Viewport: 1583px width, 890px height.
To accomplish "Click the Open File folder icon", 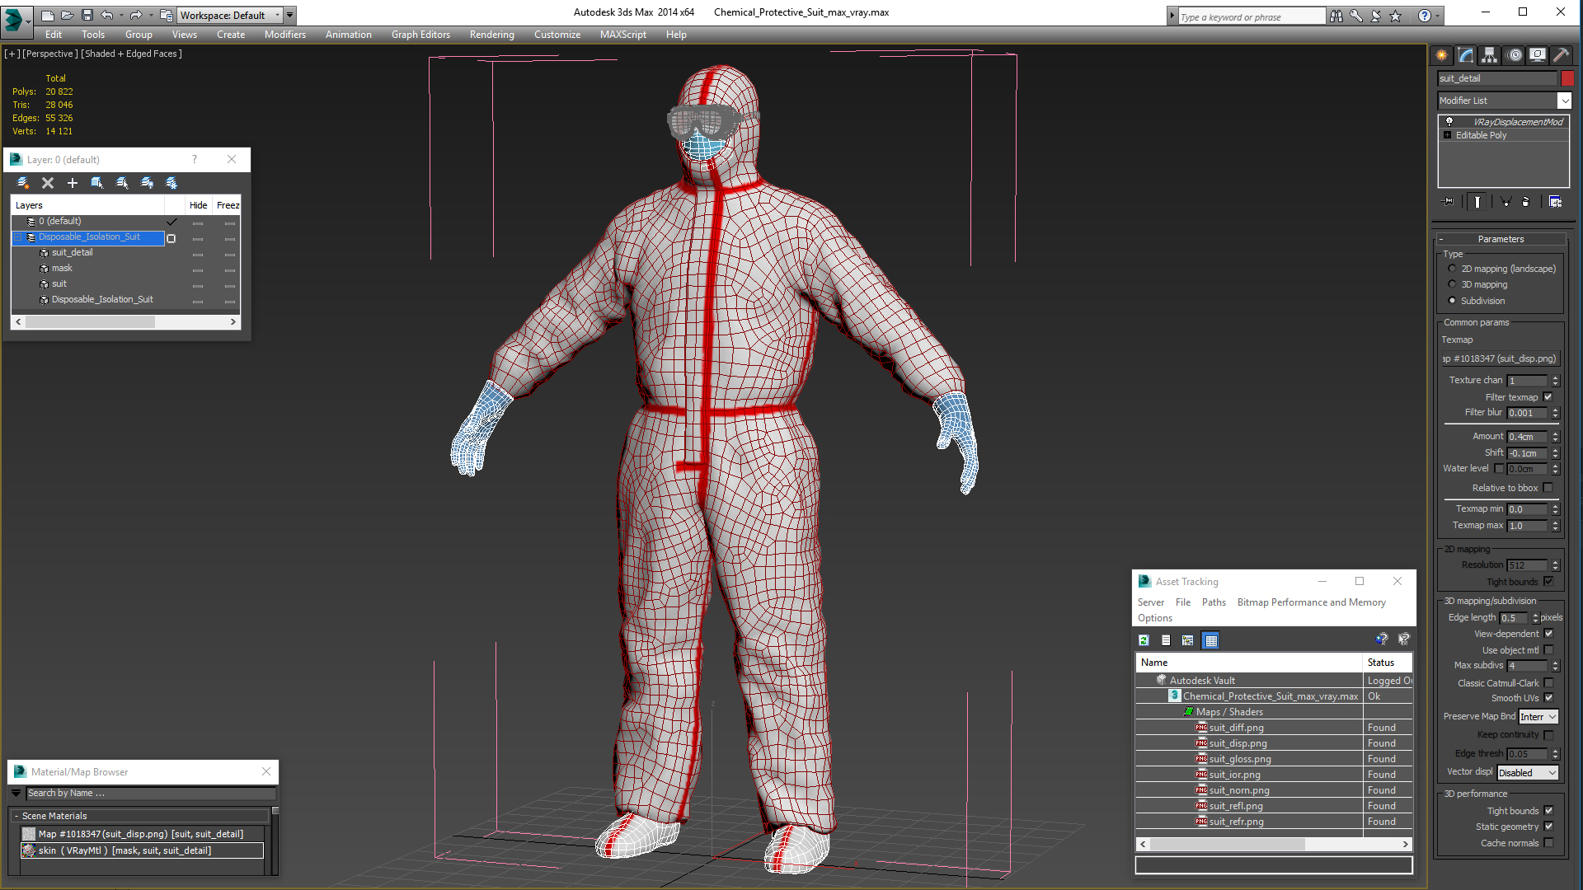I will [67, 15].
